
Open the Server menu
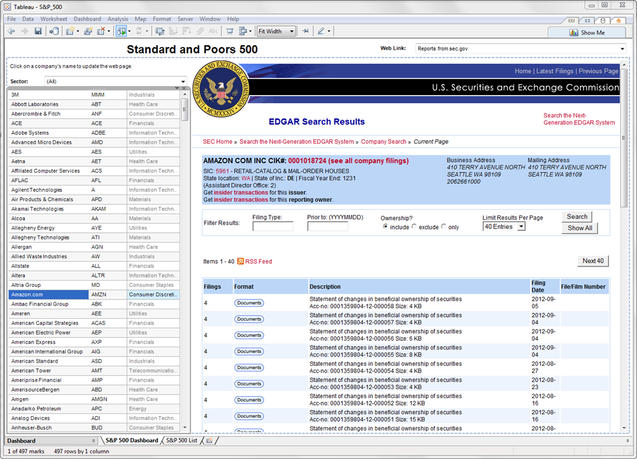(185, 19)
